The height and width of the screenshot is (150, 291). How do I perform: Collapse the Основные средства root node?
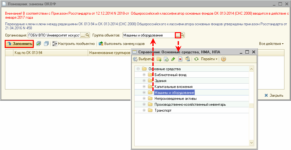138,69
